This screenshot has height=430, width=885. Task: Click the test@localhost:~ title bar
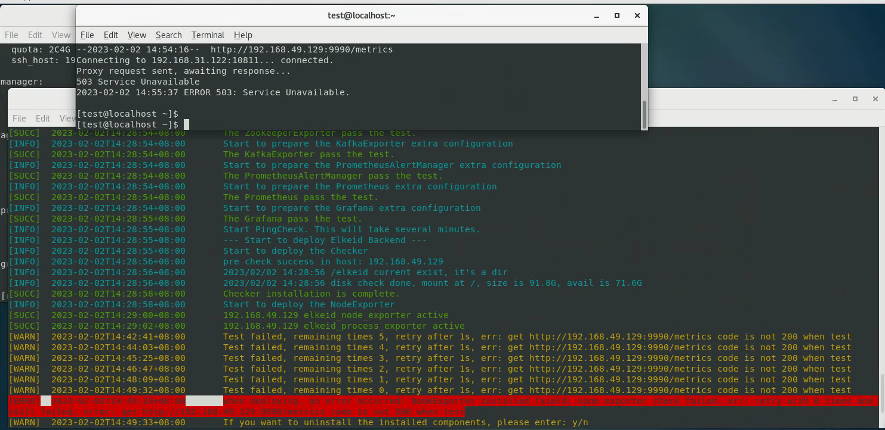361,15
